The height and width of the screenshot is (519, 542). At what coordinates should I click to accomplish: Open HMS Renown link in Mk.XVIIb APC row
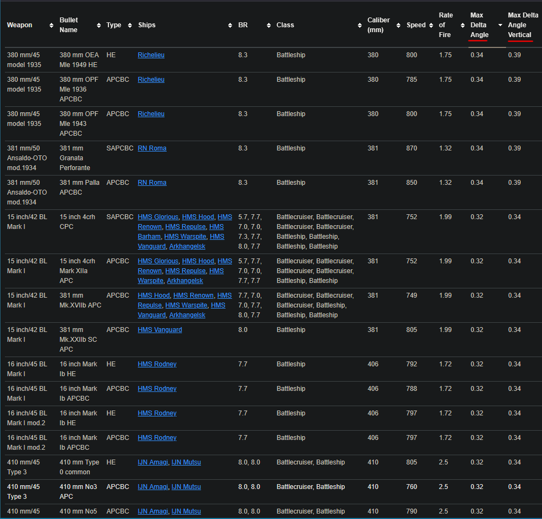(x=193, y=295)
